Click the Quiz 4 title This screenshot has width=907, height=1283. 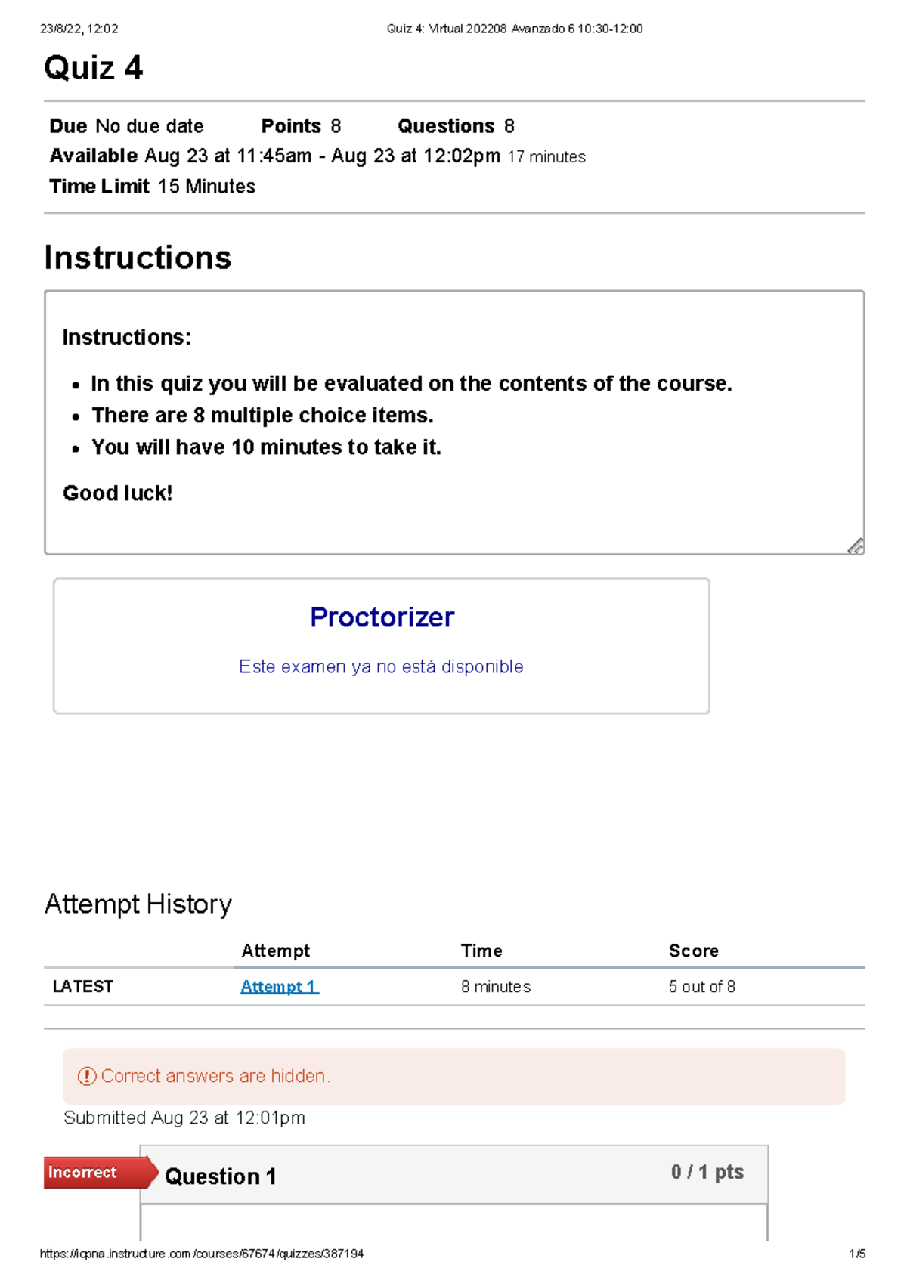pos(93,68)
